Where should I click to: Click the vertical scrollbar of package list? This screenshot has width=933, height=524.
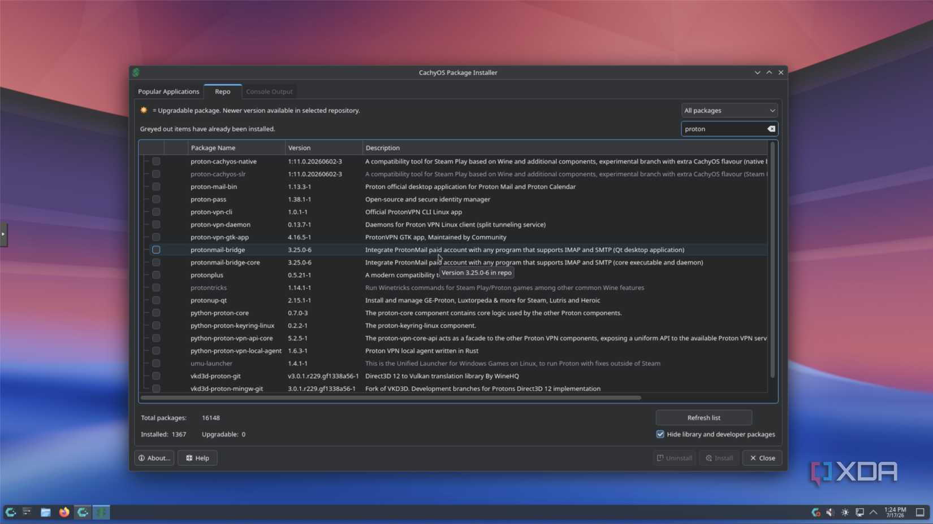coord(772,260)
